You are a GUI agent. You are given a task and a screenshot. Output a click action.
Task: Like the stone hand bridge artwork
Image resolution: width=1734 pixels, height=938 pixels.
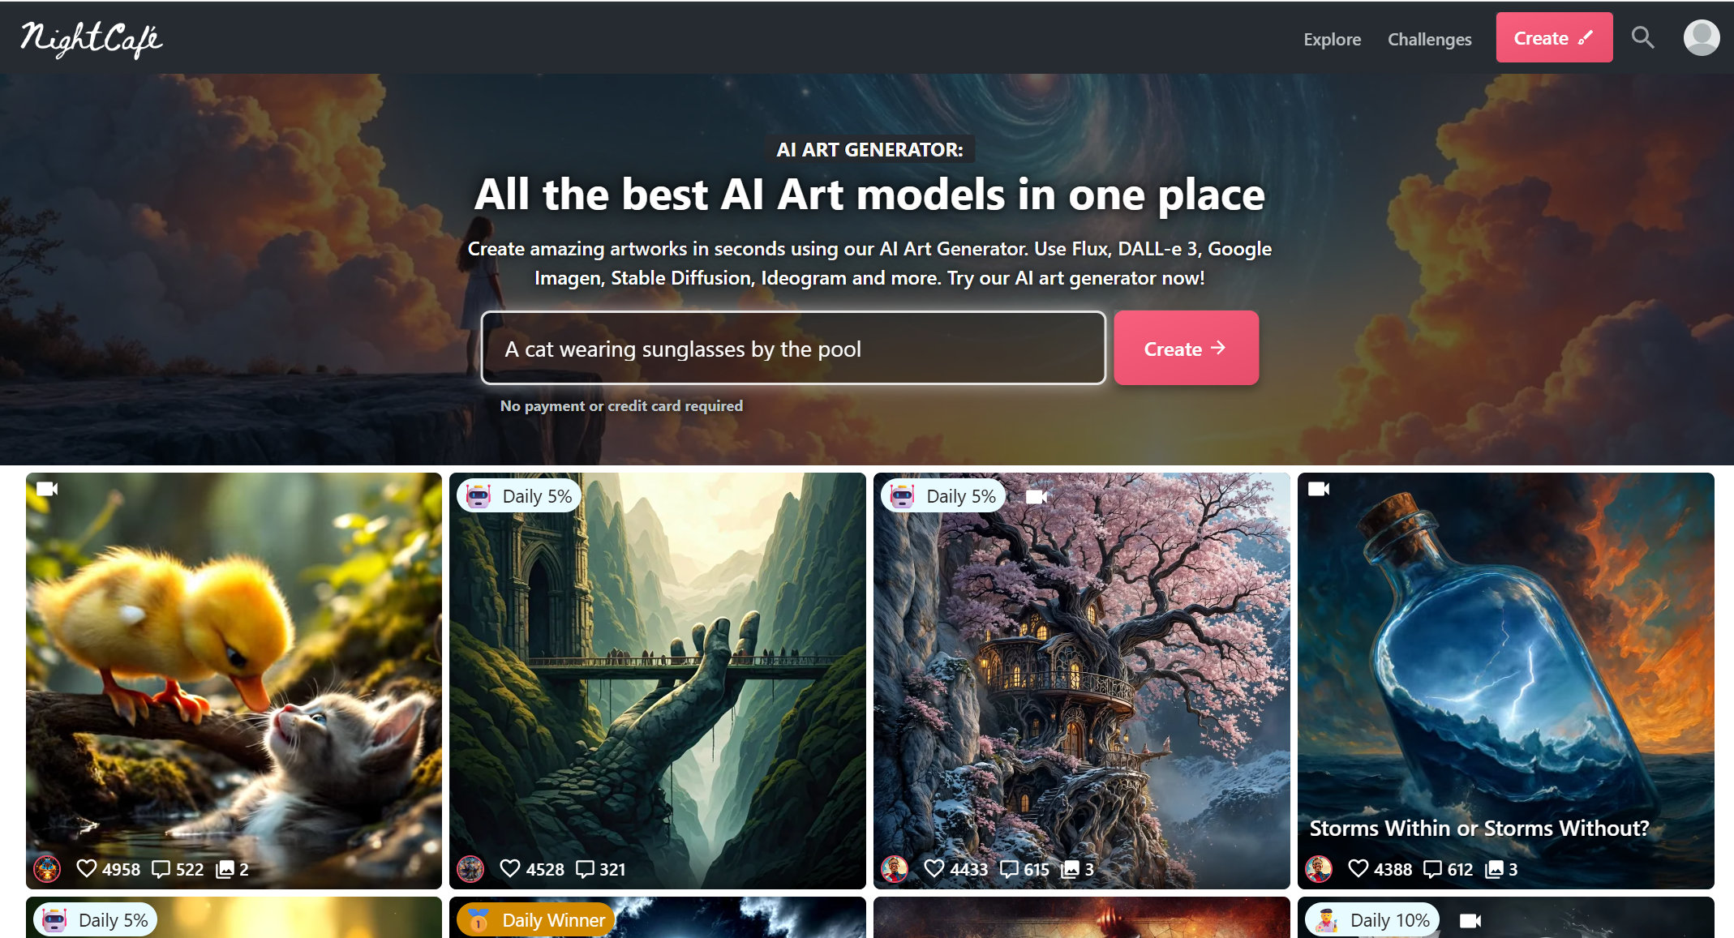coord(509,868)
